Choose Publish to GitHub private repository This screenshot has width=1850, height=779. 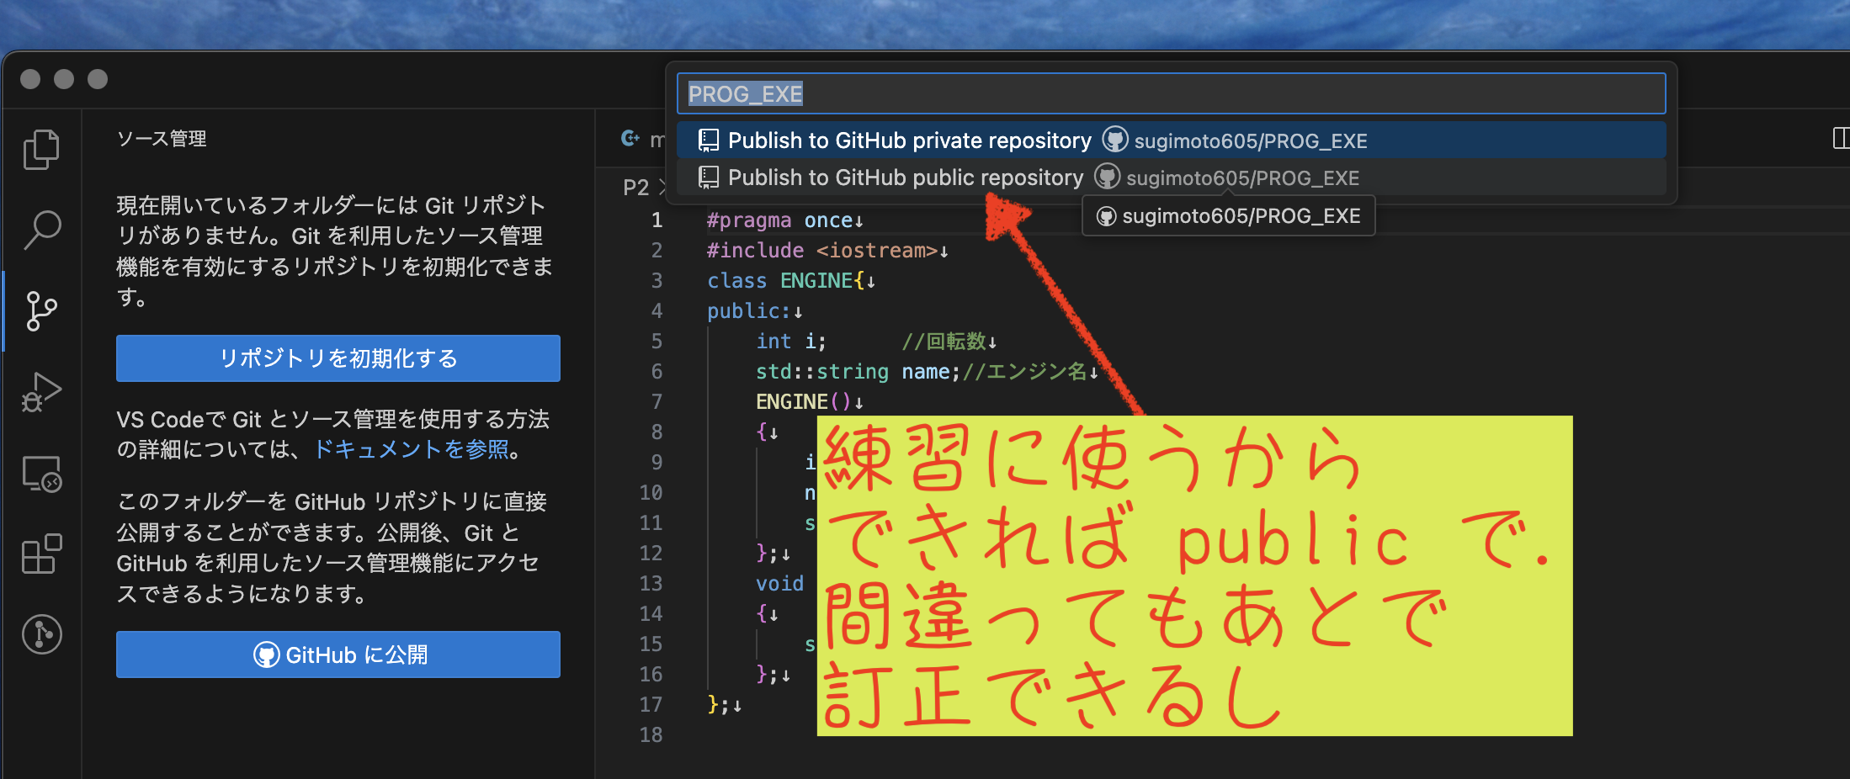click(x=1171, y=140)
